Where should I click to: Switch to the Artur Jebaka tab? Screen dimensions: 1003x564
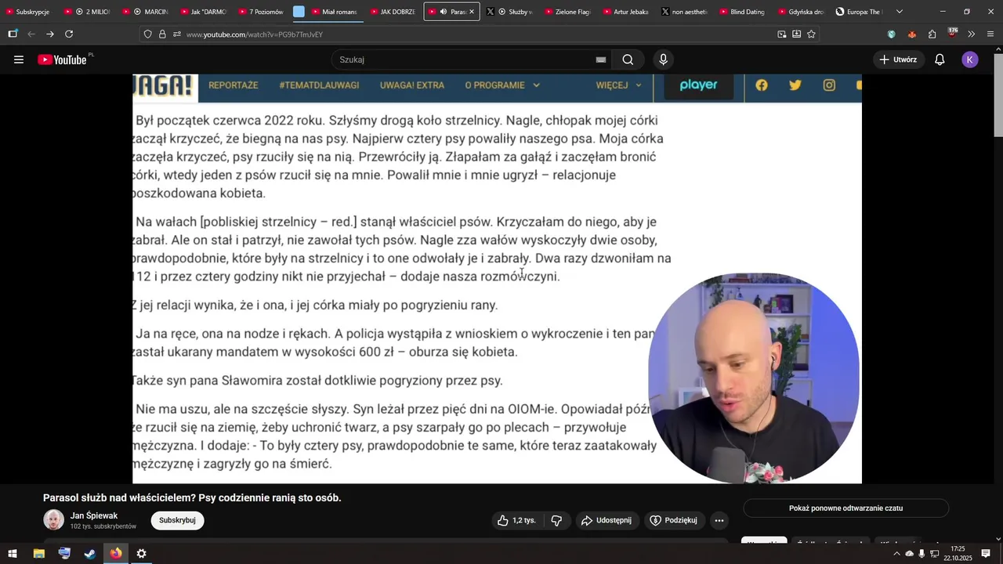click(625, 12)
